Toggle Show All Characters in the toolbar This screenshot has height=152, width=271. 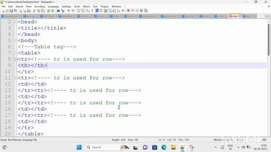(x=92, y=11)
